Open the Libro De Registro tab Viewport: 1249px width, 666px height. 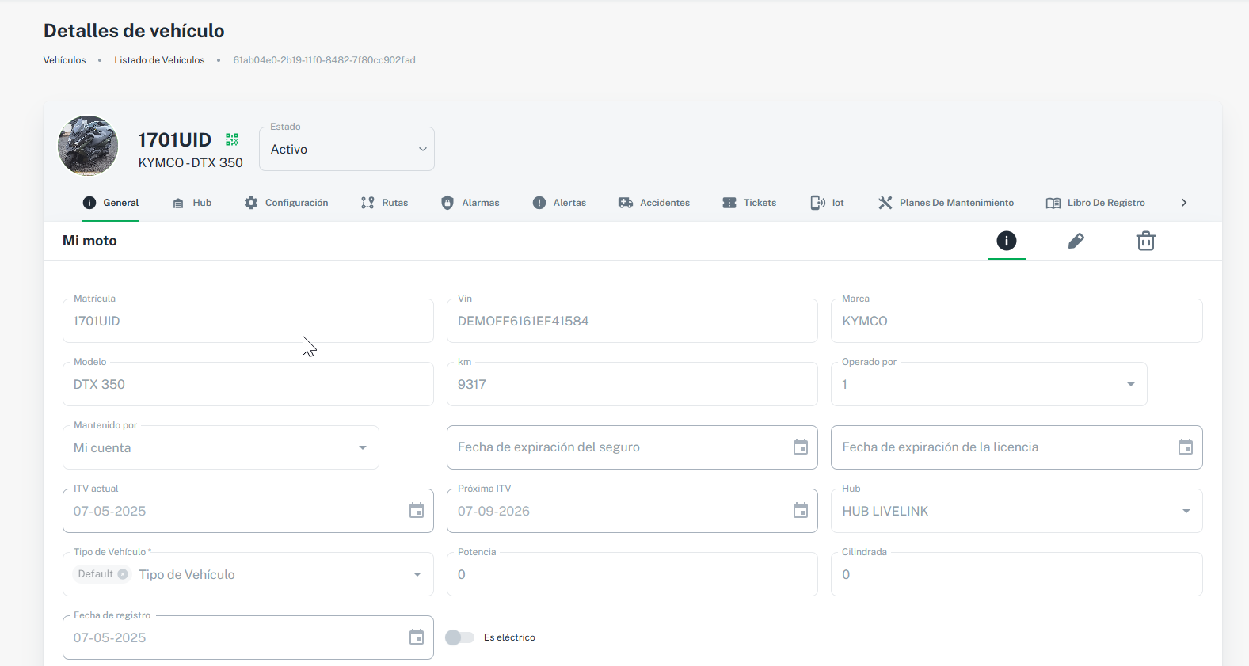(x=1095, y=203)
